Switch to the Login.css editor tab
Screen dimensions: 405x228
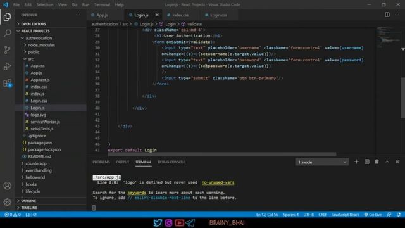[218, 15]
